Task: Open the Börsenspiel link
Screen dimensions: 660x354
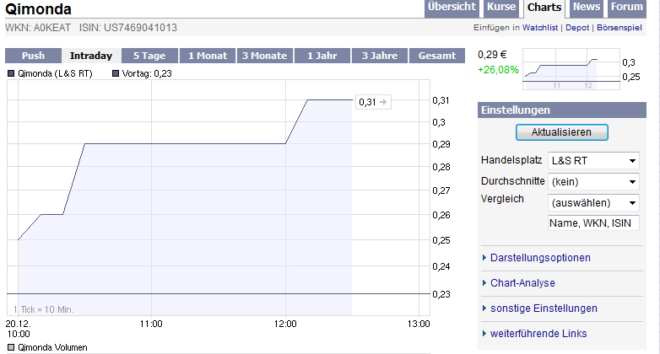Action: 619,28
